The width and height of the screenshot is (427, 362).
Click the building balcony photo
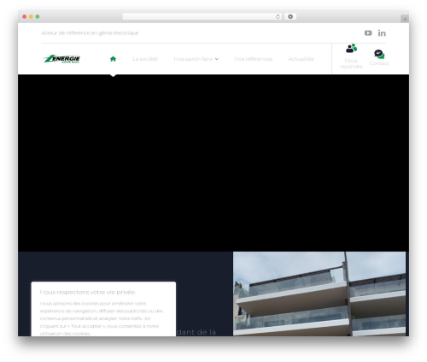319,294
